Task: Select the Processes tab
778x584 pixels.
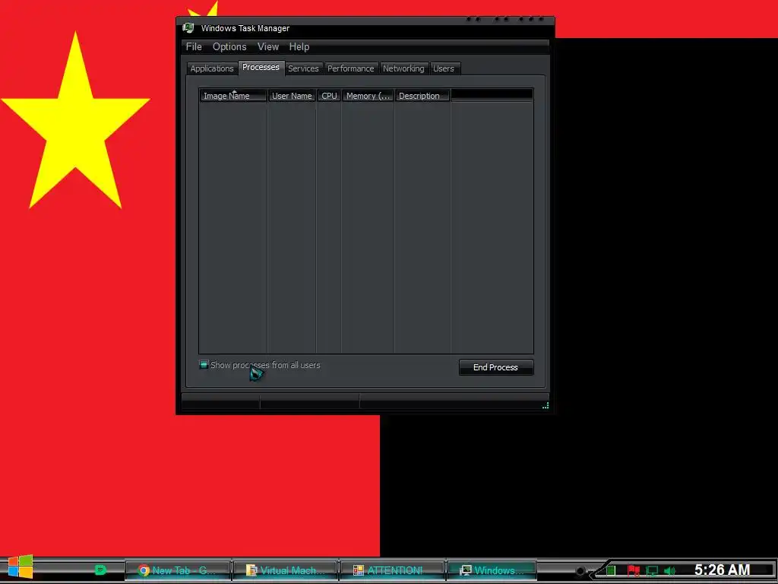Action: [261, 68]
